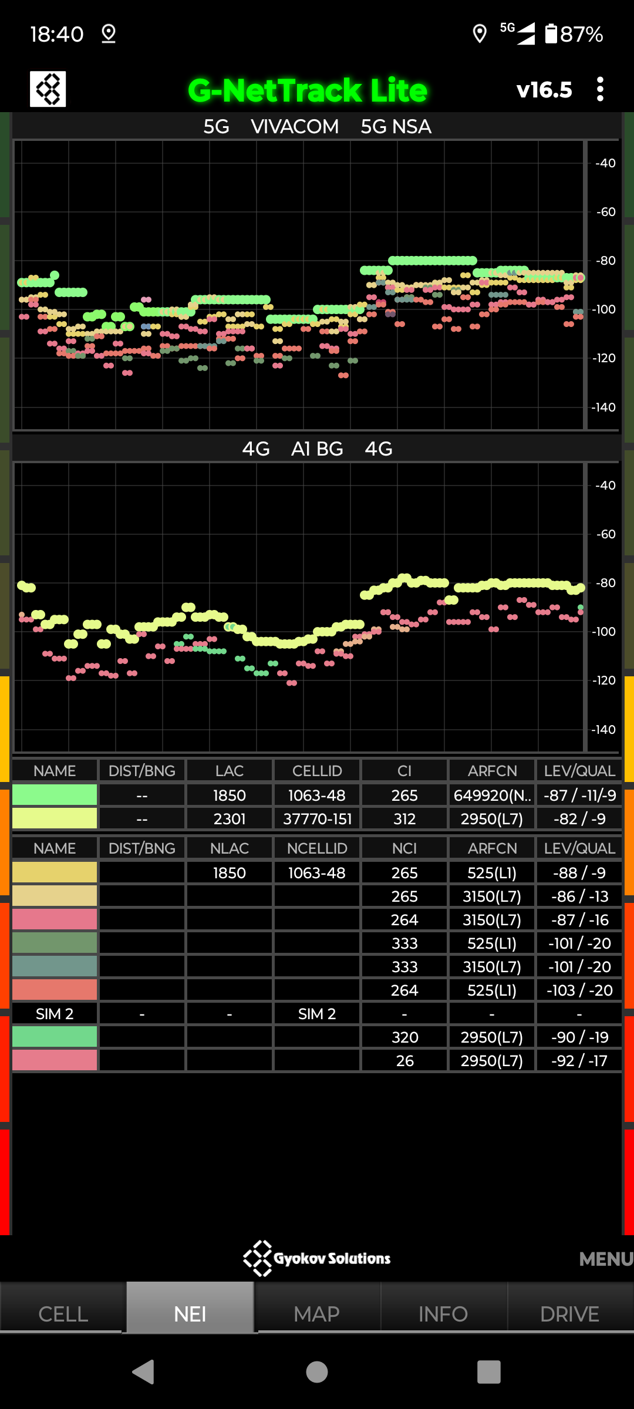Switch to the CELL tab
634x1409 pixels.
click(63, 1314)
